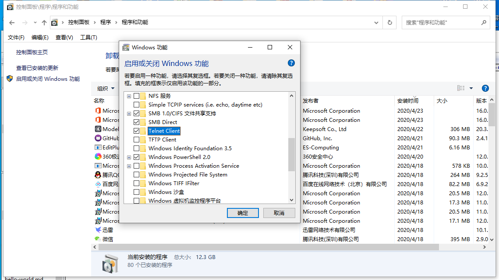Expand the NFS 服务 tree node
This screenshot has height=280, width=499.
coord(129,96)
